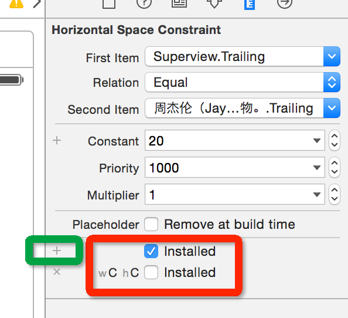Click the yellow warning triangle icon
Screen dimensions: 348x318
coord(16,4)
